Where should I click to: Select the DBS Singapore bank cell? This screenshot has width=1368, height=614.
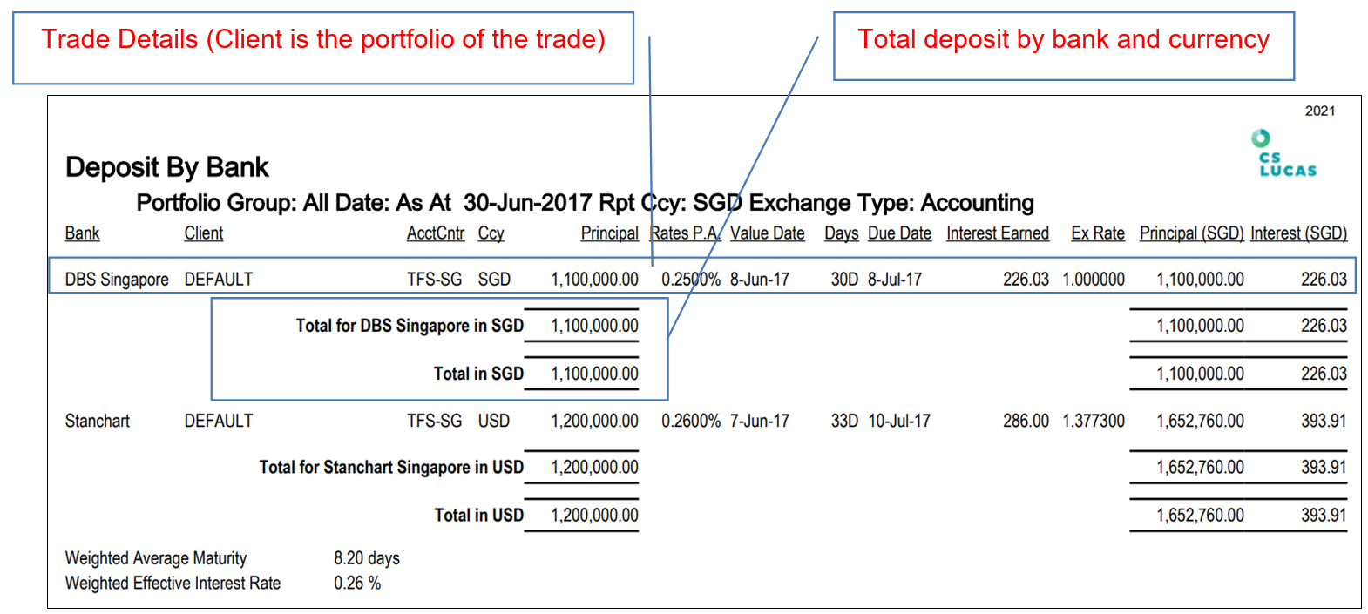117,280
